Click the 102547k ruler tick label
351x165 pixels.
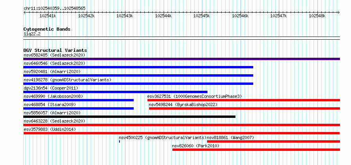click(x=279, y=16)
